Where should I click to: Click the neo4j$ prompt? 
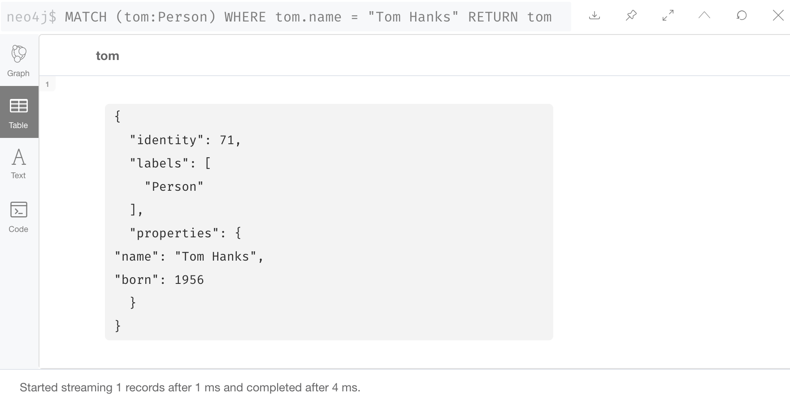pyautogui.click(x=31, y=17)
